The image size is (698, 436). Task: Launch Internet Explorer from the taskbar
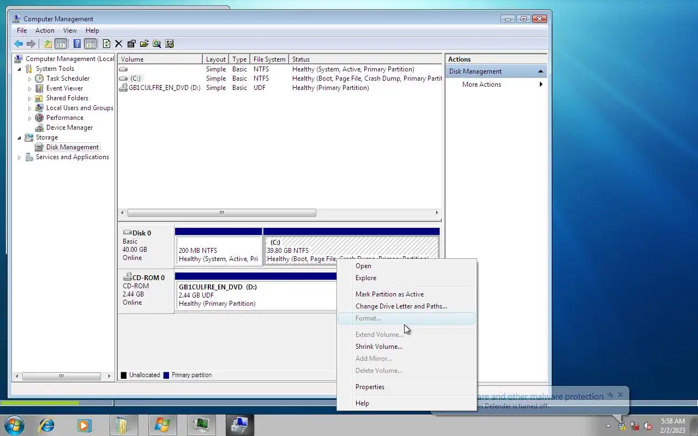pos(47,425)
